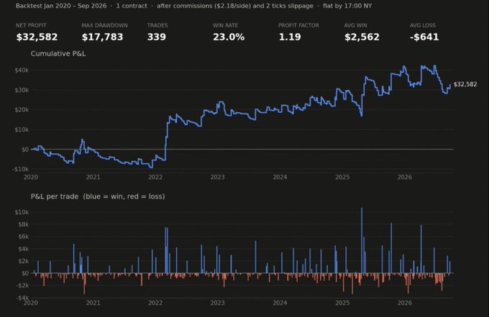Click the NET PROFIT label
The image size is (489, 317).
(31, 25)
